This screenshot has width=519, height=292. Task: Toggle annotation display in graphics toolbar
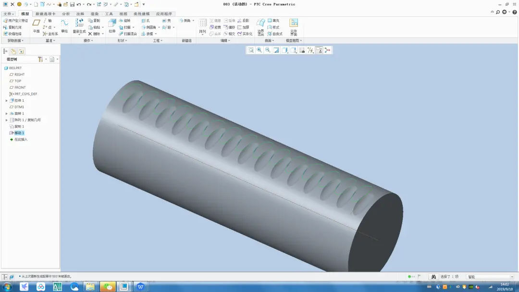click(319, 50)
